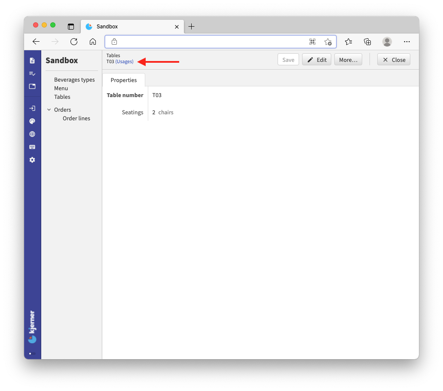Viewport: 443px width, 391px height.
Task: Click the Table number field label
Action: tap(125, 95)
